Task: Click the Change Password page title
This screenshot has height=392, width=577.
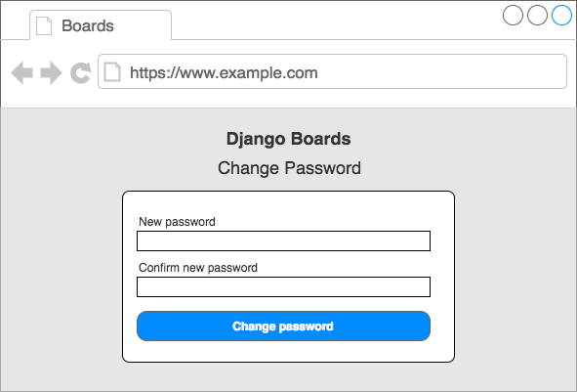Action: [x=289, y=168]
